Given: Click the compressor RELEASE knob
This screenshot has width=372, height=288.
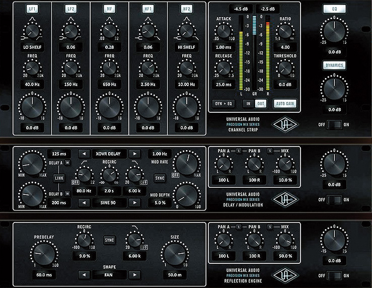Looking at the screenshot, I should click(224, 68).
